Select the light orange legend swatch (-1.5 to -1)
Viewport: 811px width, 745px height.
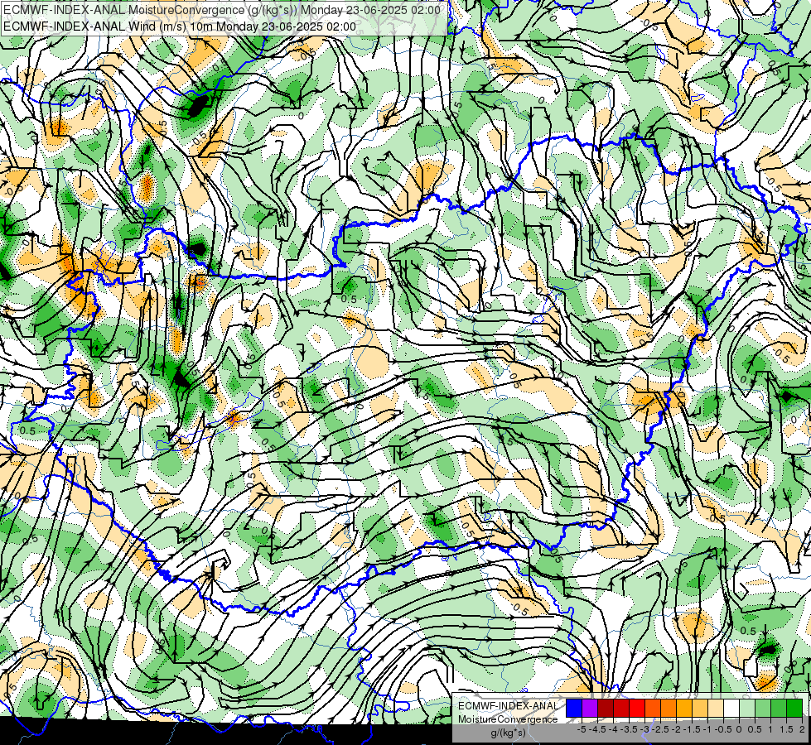pos(700,708)
